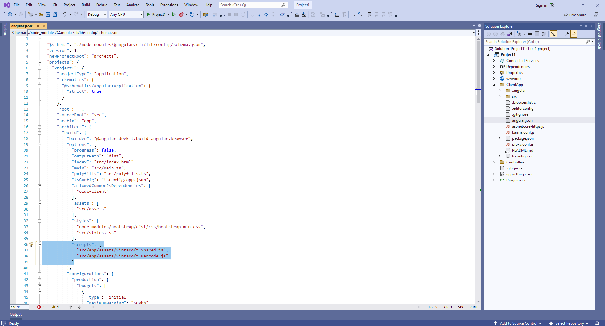Click the bookmark toolbar icon

point(370,14)
